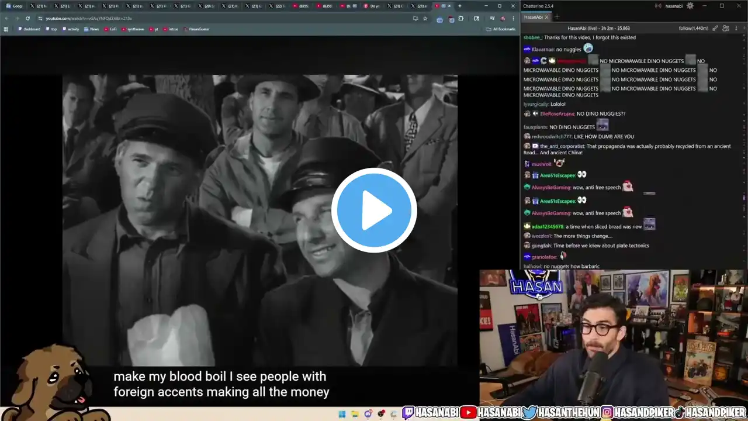
Task: Add a new Chatterino tab with plus
Action: 557,17
